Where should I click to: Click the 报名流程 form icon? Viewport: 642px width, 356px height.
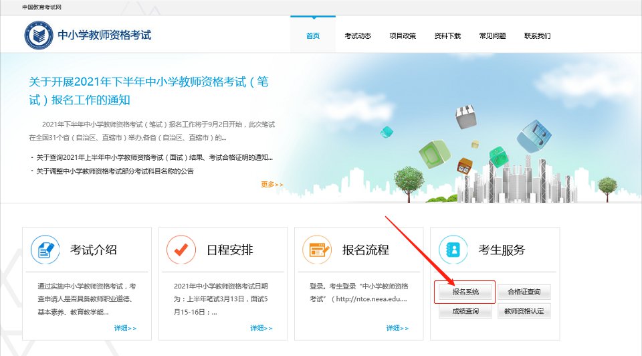317,250
